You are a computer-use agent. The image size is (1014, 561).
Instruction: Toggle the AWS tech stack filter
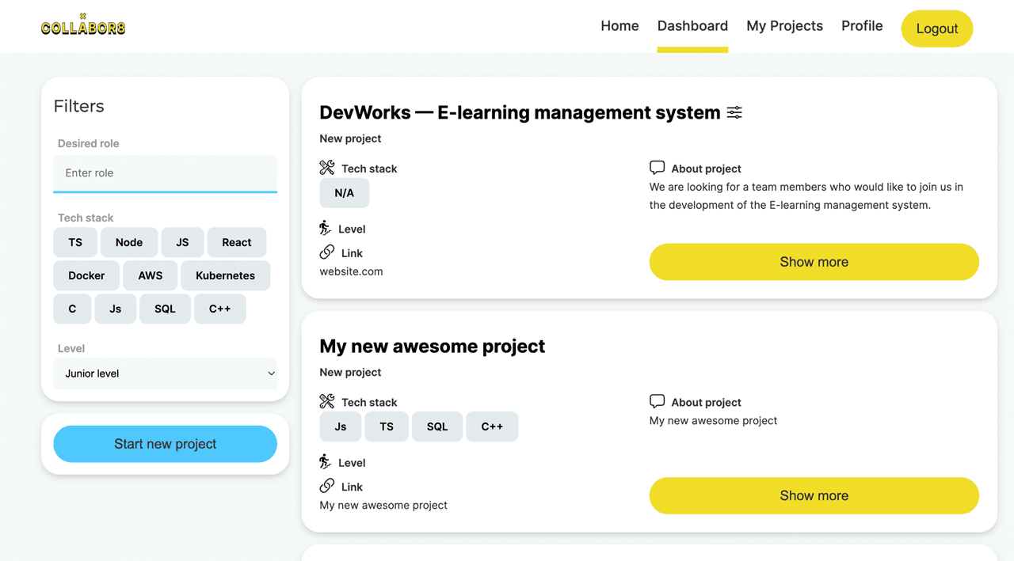click(x=151, y=275)
